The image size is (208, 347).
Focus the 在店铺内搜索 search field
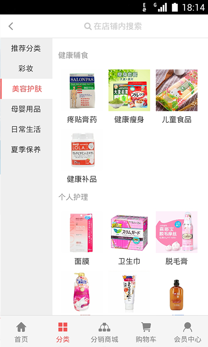pos(113,26)
